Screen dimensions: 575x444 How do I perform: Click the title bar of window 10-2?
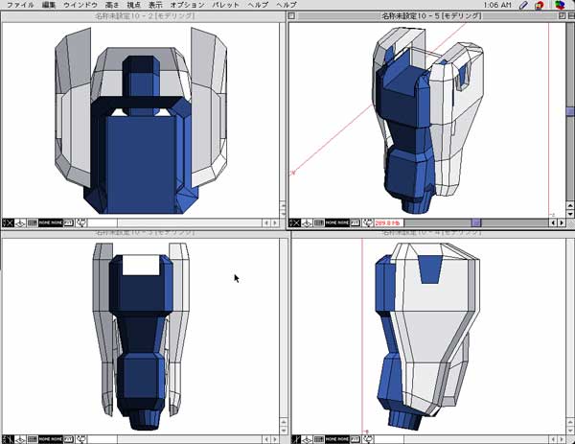pyautogui.click(x=145, y=15)
